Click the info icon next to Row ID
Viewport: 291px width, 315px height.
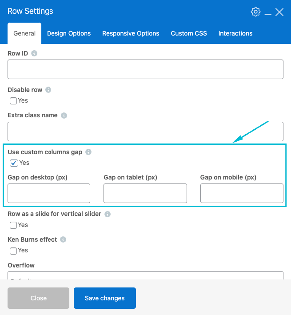point(34,53)
